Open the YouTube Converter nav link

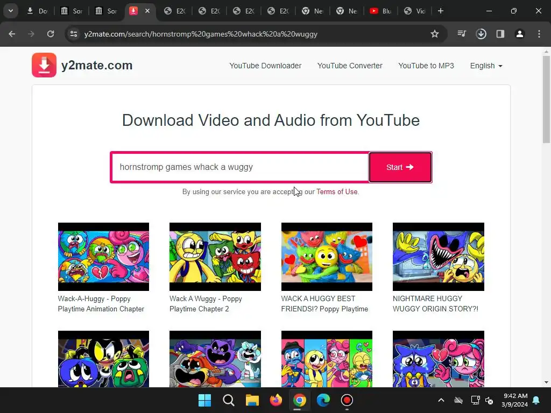[350, 66]
